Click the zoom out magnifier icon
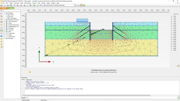 click(28, 5)
